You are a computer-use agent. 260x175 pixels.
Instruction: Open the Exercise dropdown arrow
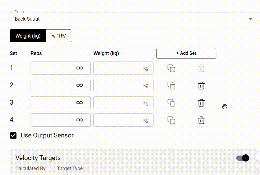pos(251,19)
